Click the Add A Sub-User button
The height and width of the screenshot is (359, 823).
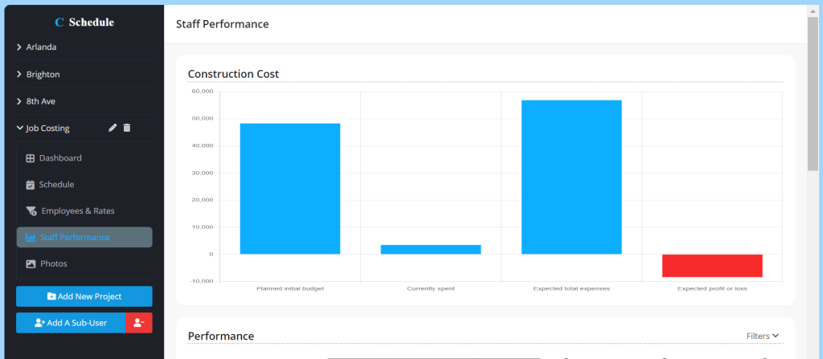[x=71, y=323]
